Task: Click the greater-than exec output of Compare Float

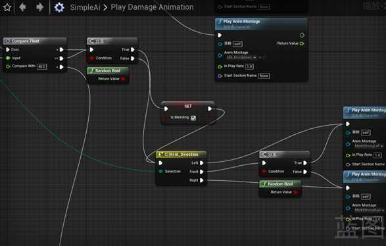Action: [x=62, y=49]
